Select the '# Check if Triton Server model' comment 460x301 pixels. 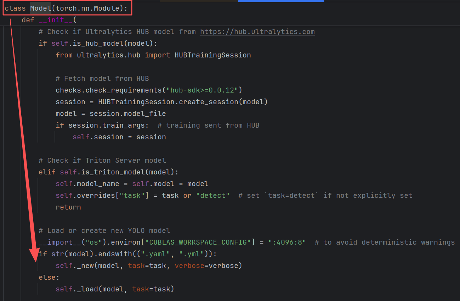pos(102,161)
